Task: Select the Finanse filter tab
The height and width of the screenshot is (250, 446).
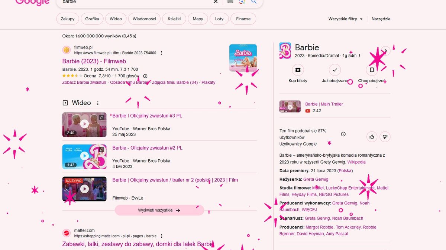Action: [243, 19]
